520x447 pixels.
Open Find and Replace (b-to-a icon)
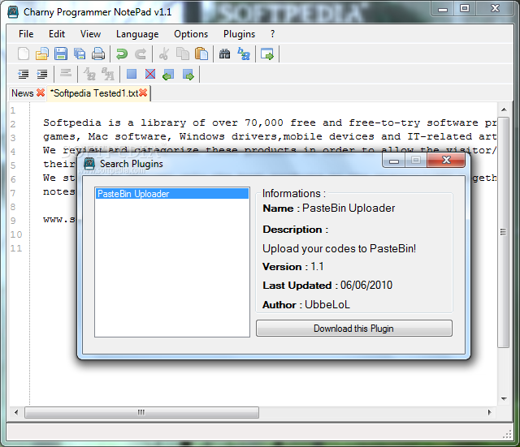pos(244,54)
